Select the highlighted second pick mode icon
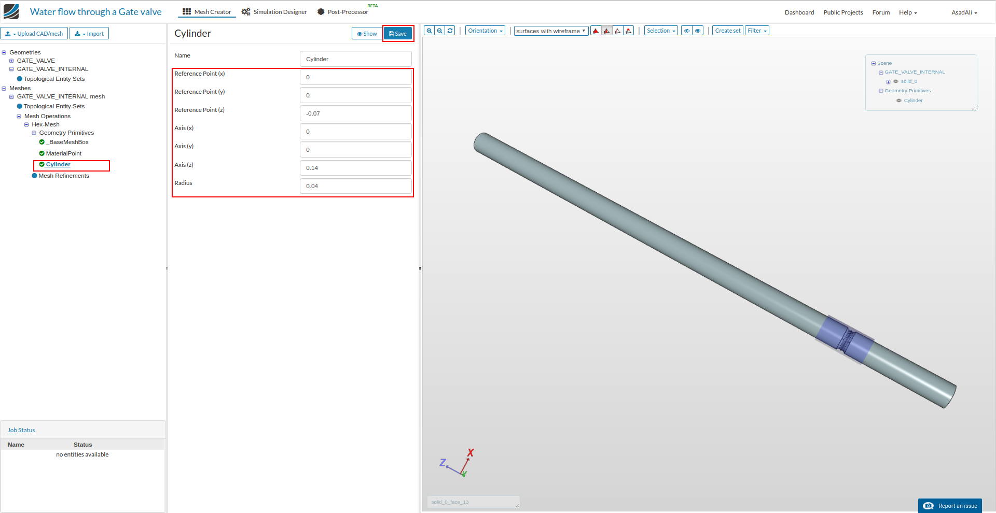This screenshot has height=513, width=996. pos(607,31)
